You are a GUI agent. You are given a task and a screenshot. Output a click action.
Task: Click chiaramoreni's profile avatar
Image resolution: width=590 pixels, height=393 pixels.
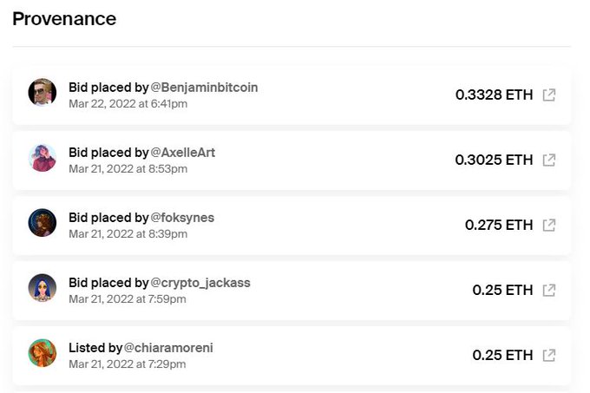click(x=43, y=353)
